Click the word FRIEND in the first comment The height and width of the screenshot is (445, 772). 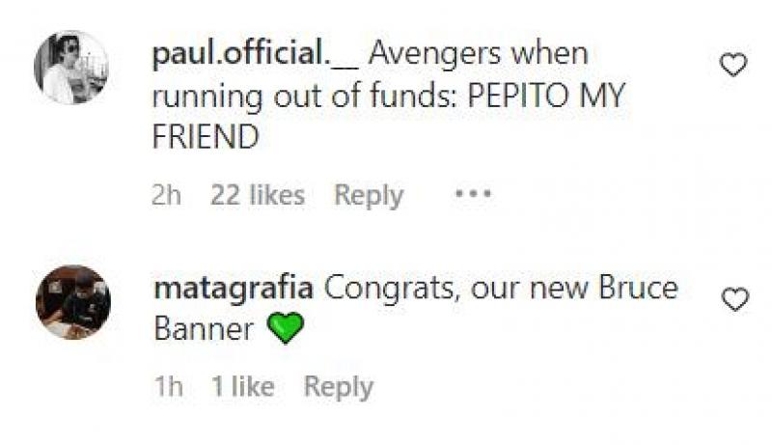click(206, 138)
